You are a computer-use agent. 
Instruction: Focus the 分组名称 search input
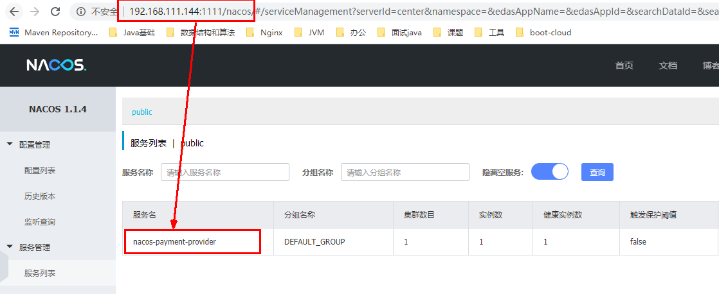point(405,172)
